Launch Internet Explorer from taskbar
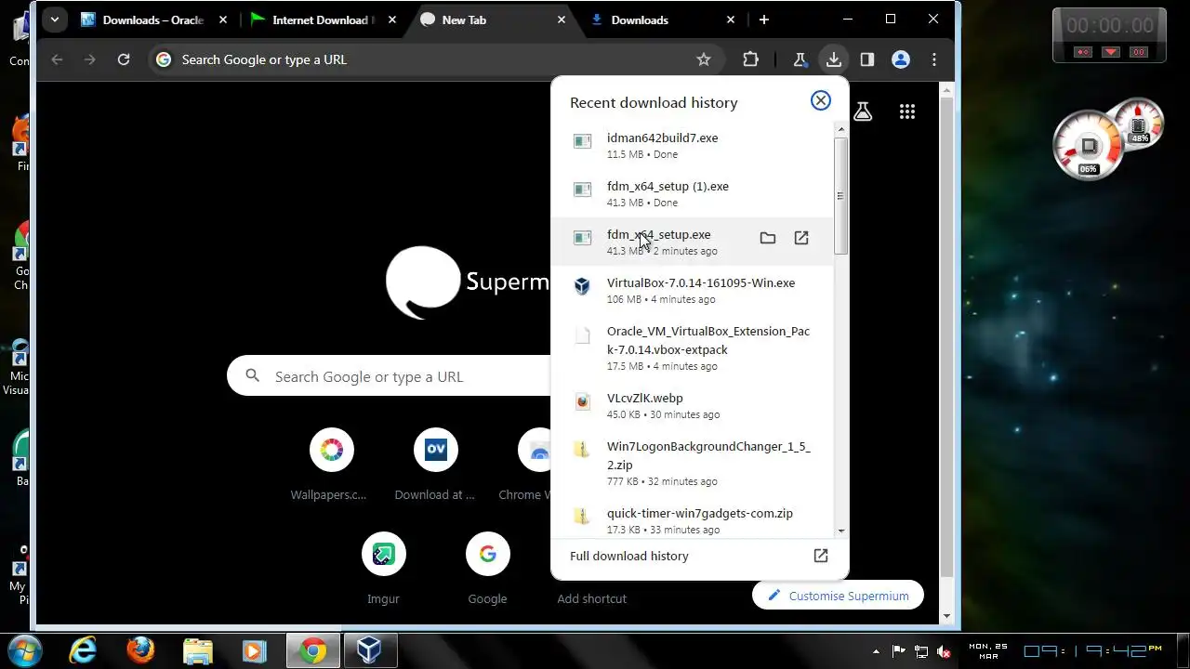The image size is (1190, 669). click(83, 650)
